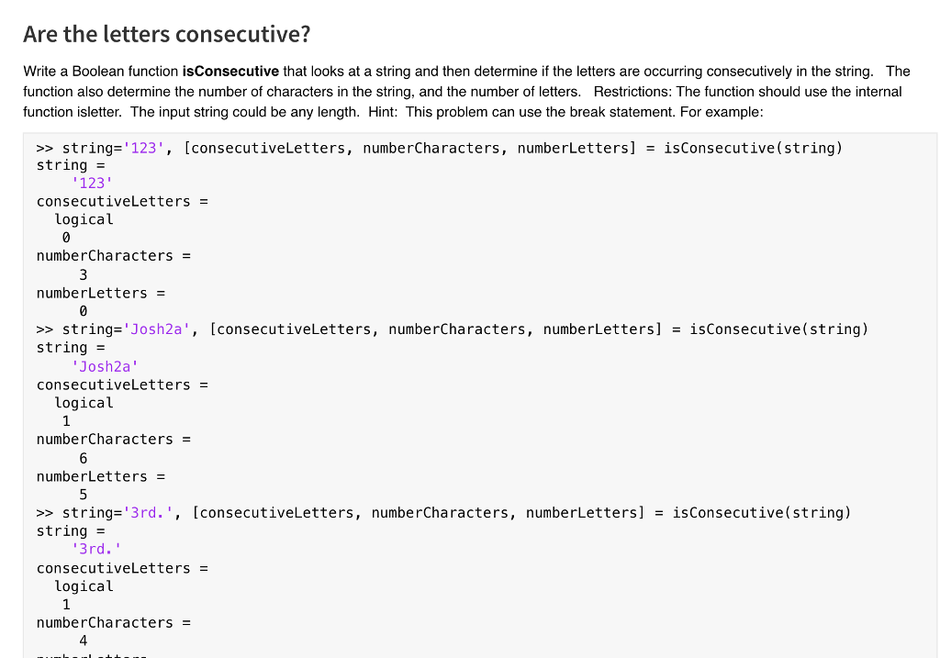Click the numberLetters value 5
The height and width of the screenshot is (658, 940).
coord(84,495)
